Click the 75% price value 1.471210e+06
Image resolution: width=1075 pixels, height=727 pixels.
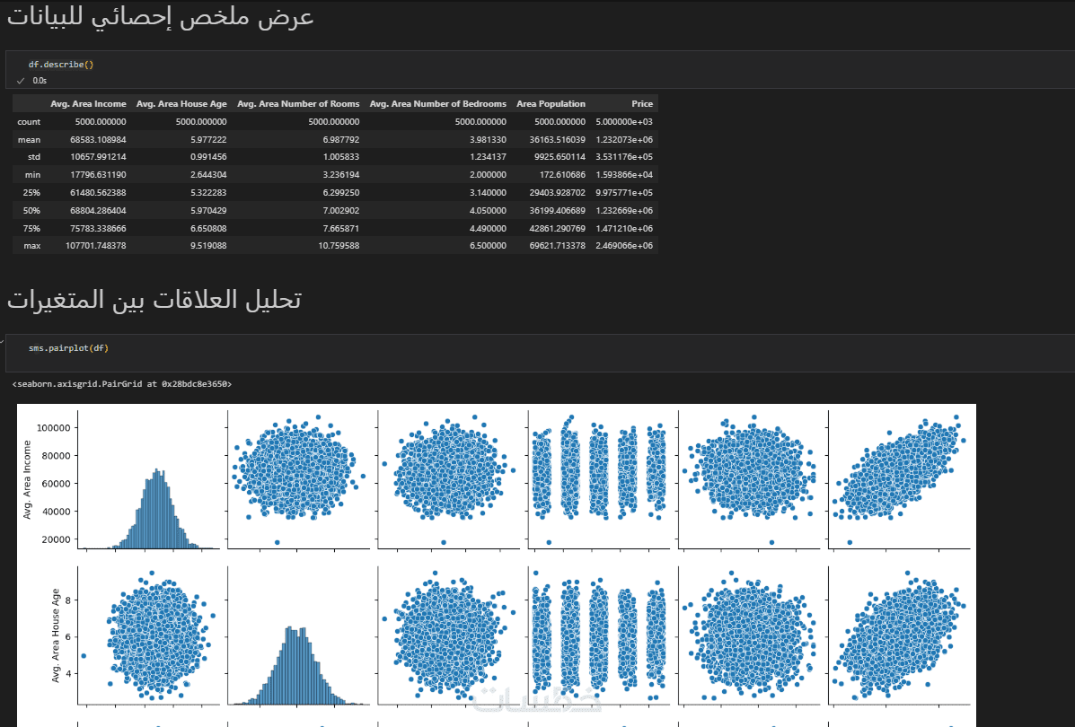click(624, 228)
